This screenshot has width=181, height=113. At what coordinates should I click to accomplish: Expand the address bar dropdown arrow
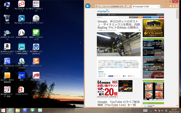[x=128, y=6]
